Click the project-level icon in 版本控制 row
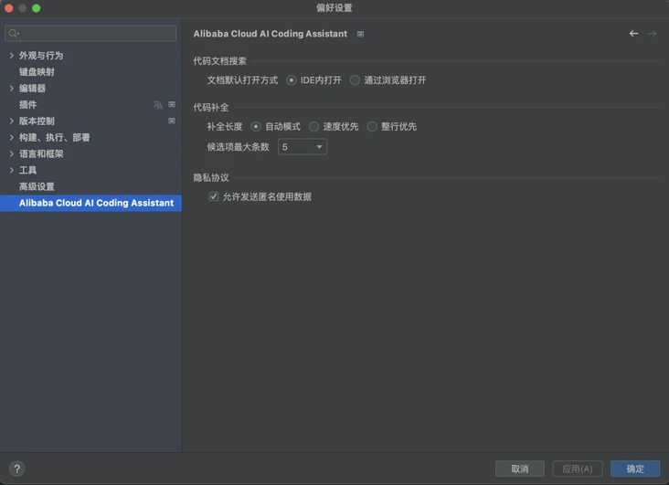The height and width of the screenshot is (485, 669). point(172,121)
